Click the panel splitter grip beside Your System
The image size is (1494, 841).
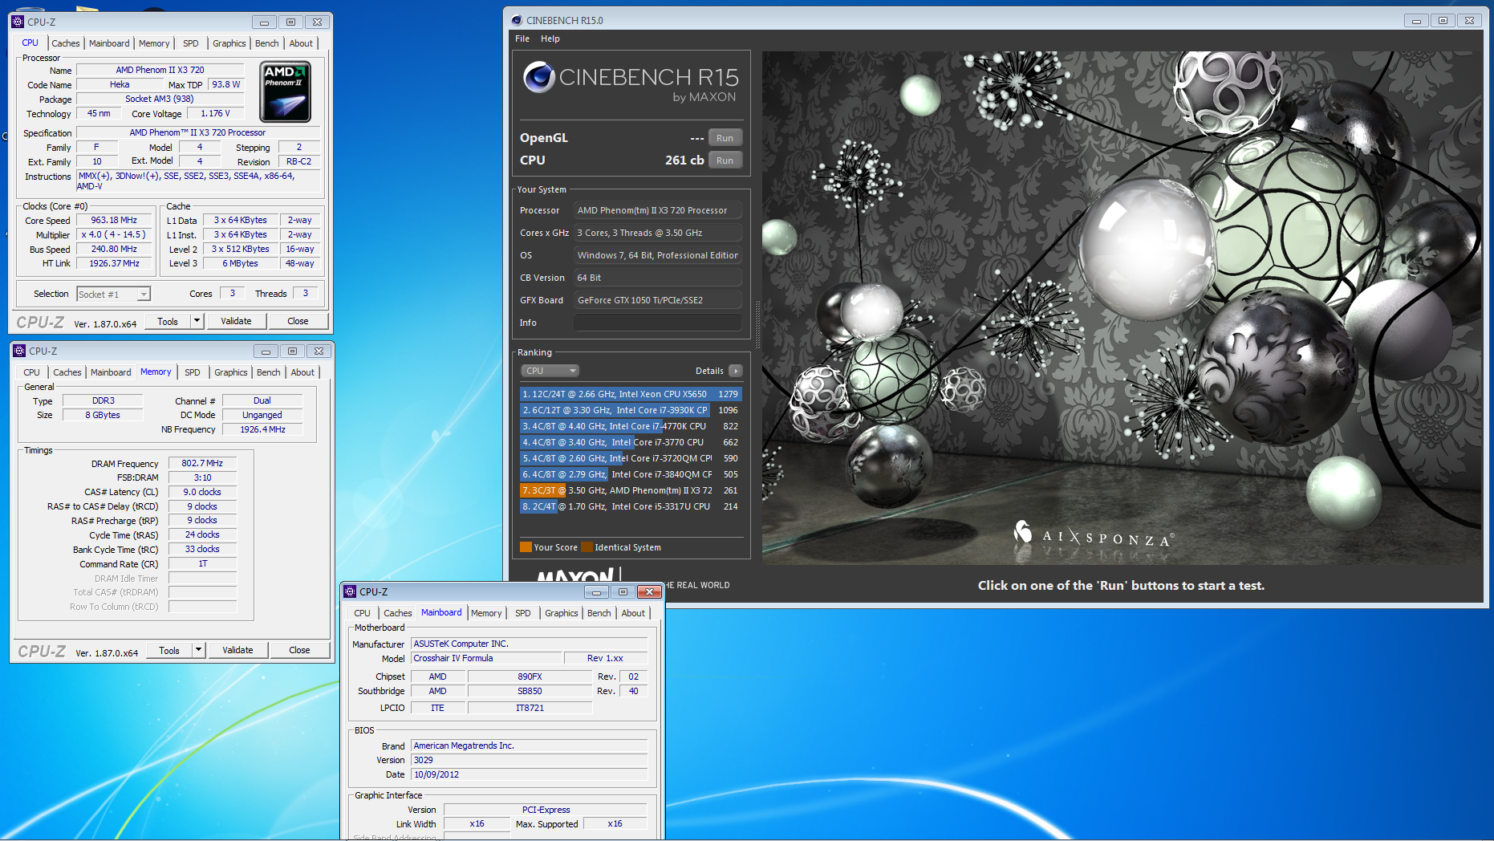757,325
